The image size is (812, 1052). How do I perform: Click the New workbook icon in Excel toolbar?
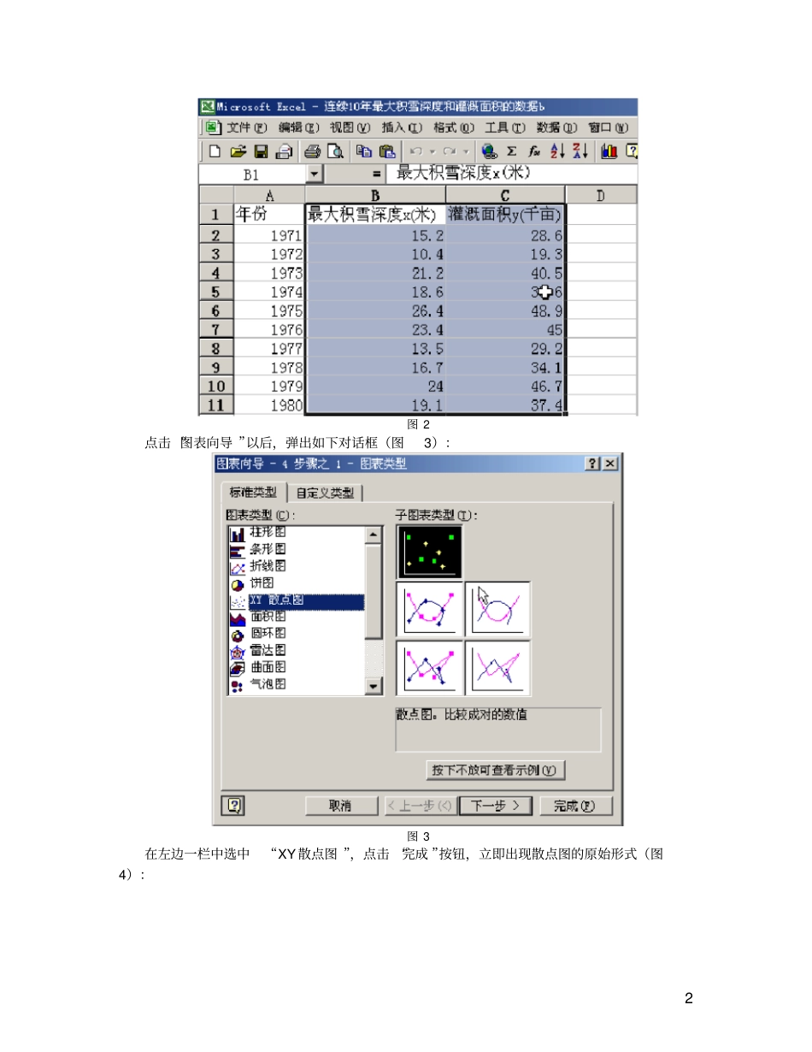coord(215,151)
